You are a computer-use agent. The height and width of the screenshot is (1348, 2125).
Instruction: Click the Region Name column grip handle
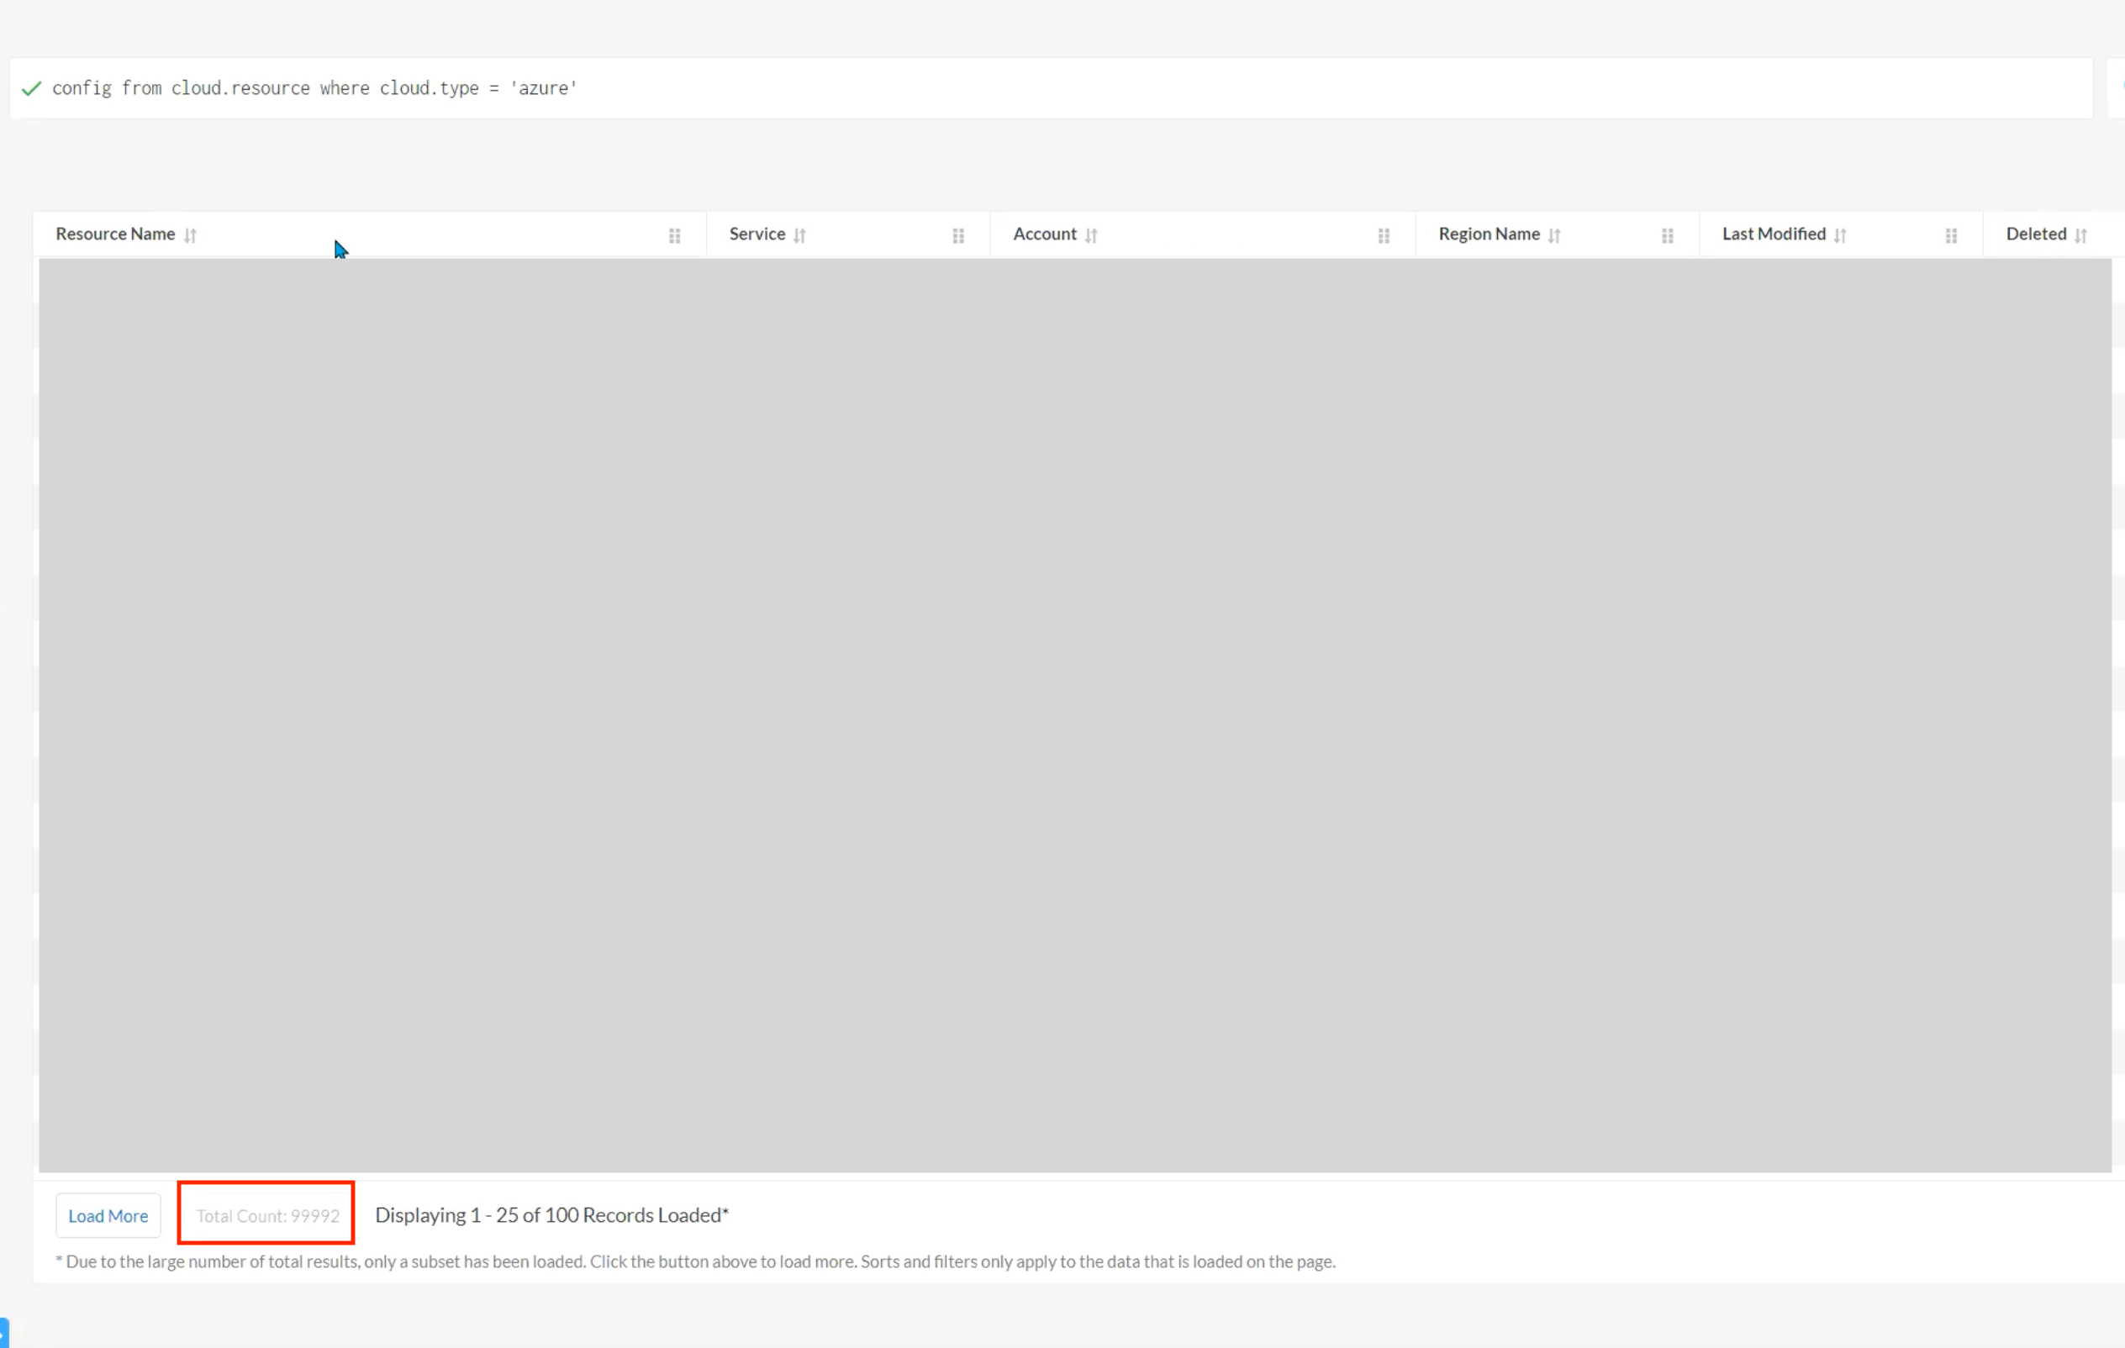coord(1668,235)
